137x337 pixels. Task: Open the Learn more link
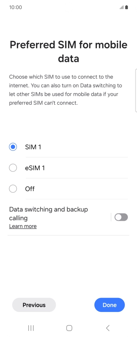pos(23,226)
